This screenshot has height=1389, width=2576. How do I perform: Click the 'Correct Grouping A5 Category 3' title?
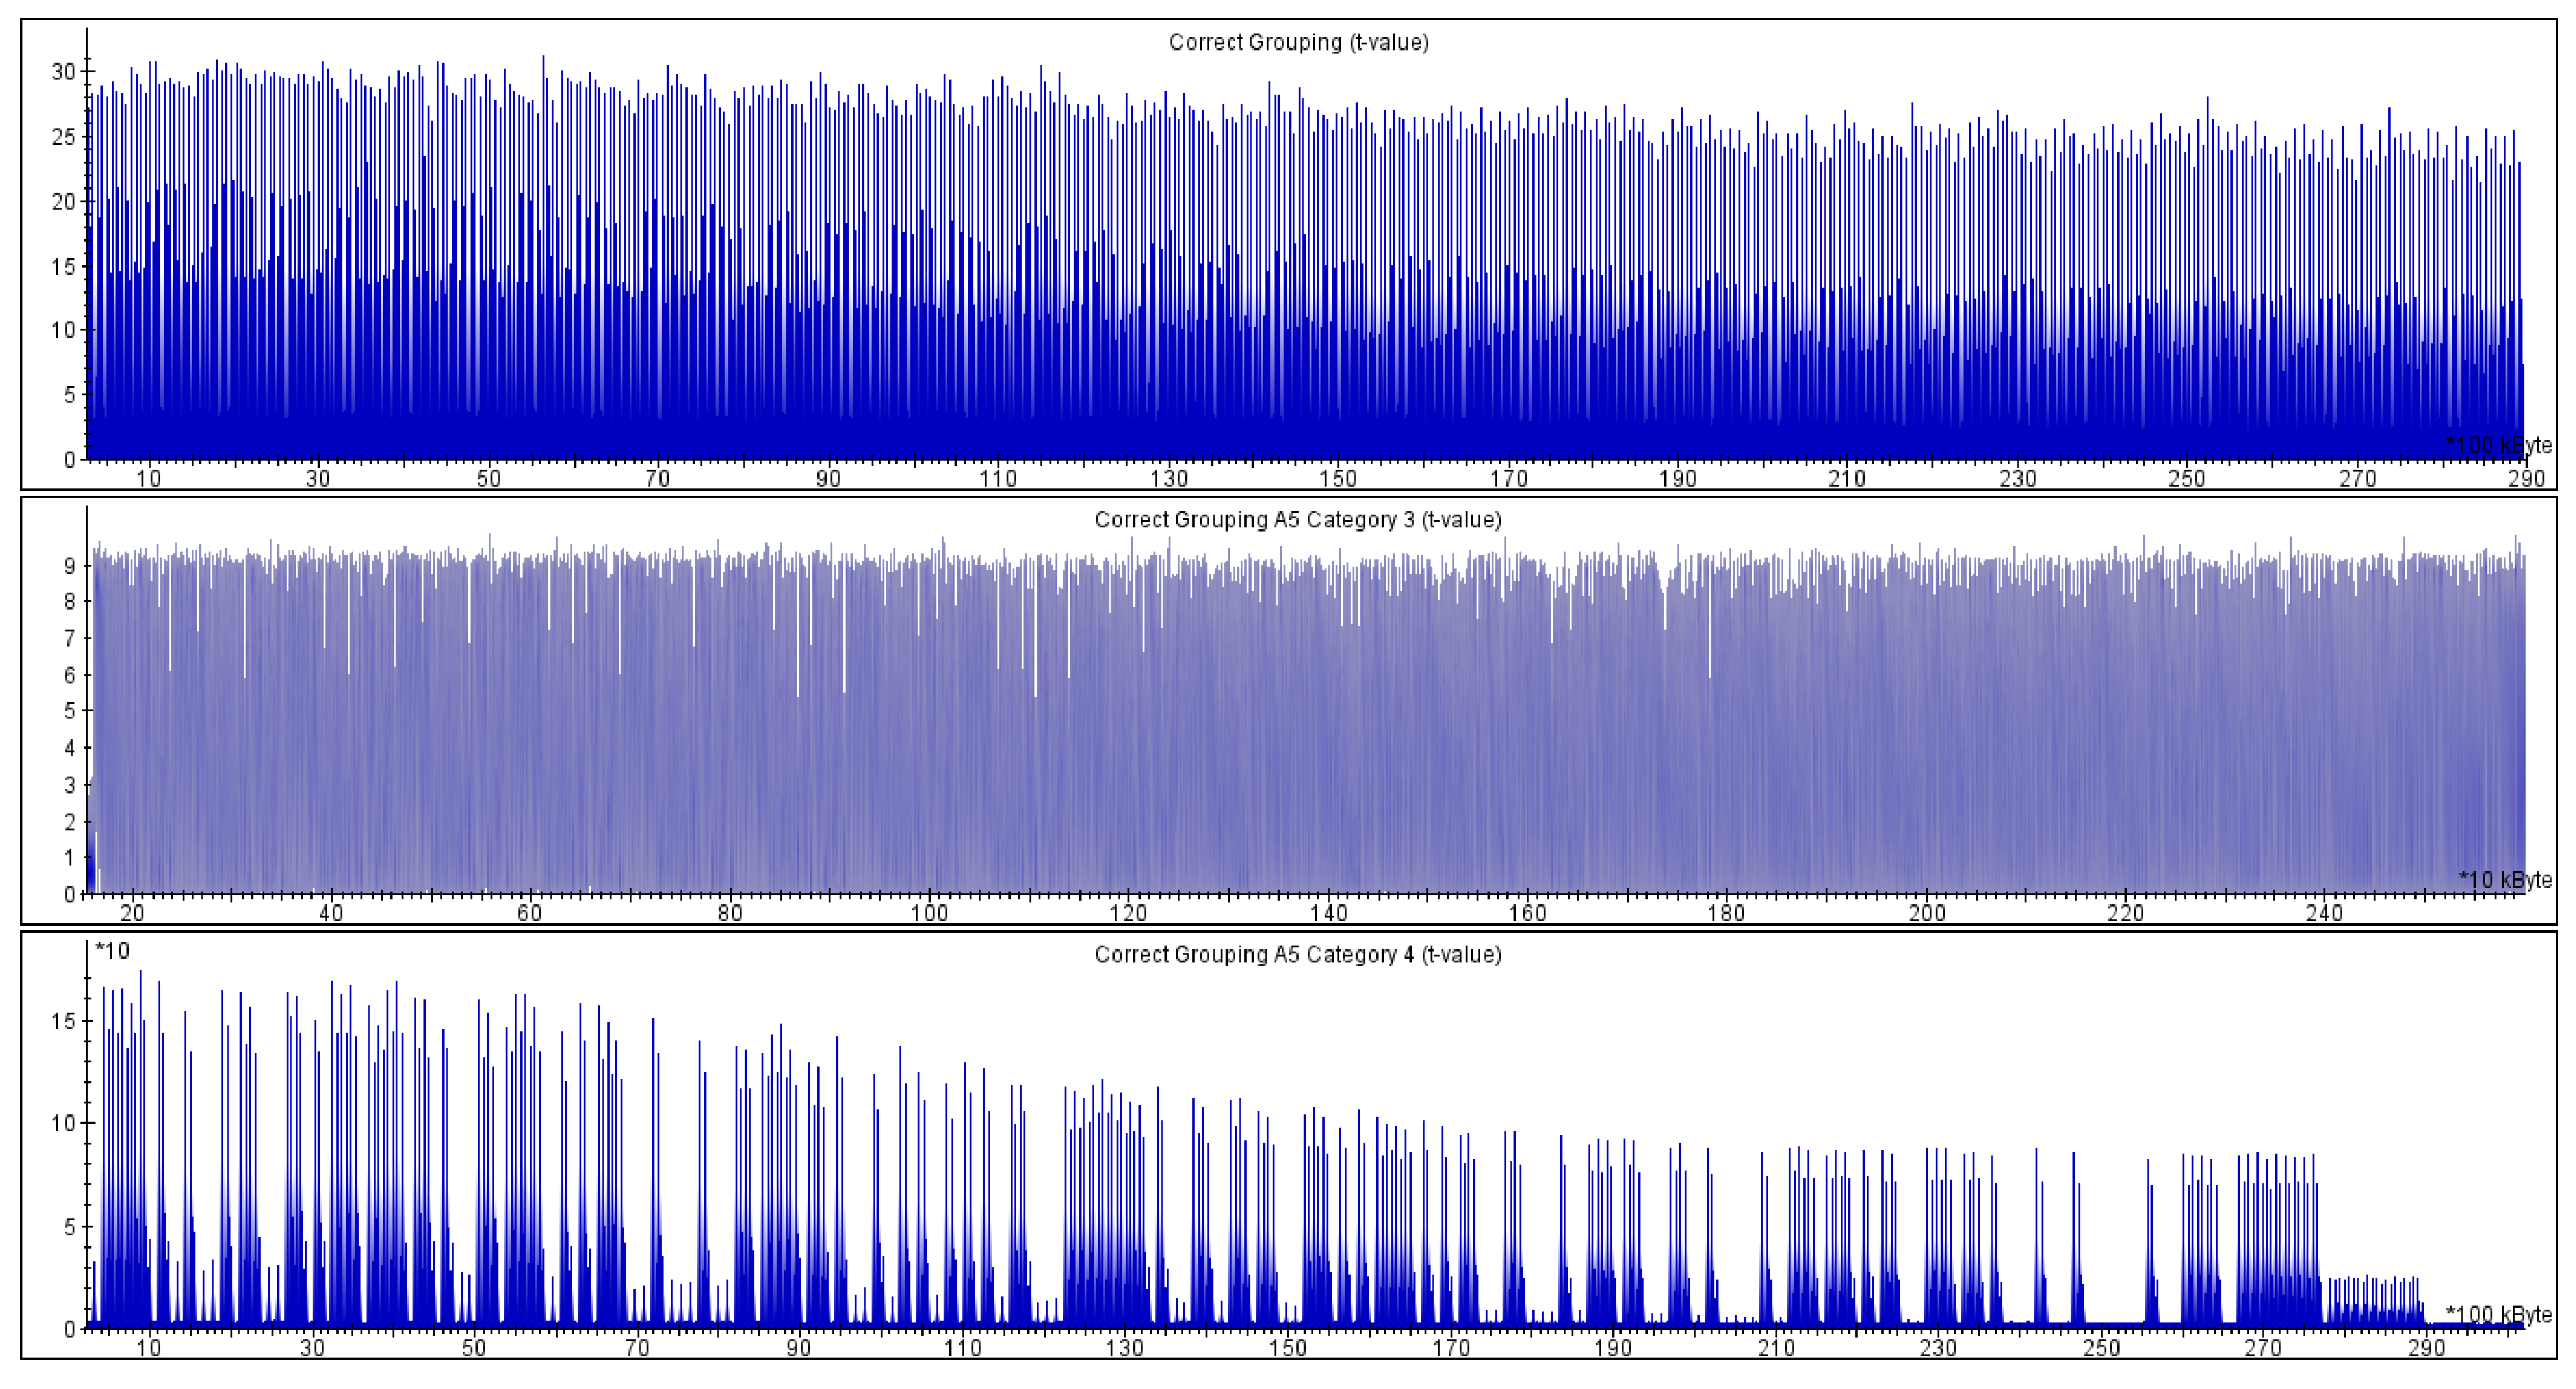coord(1297,520)
